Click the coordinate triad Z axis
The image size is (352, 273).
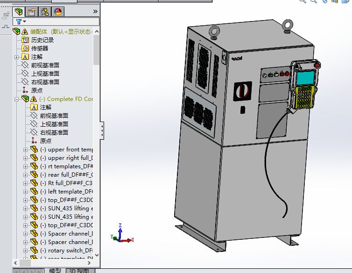coord(120,231)
